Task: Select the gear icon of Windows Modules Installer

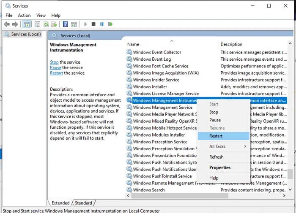Action: 129,135
